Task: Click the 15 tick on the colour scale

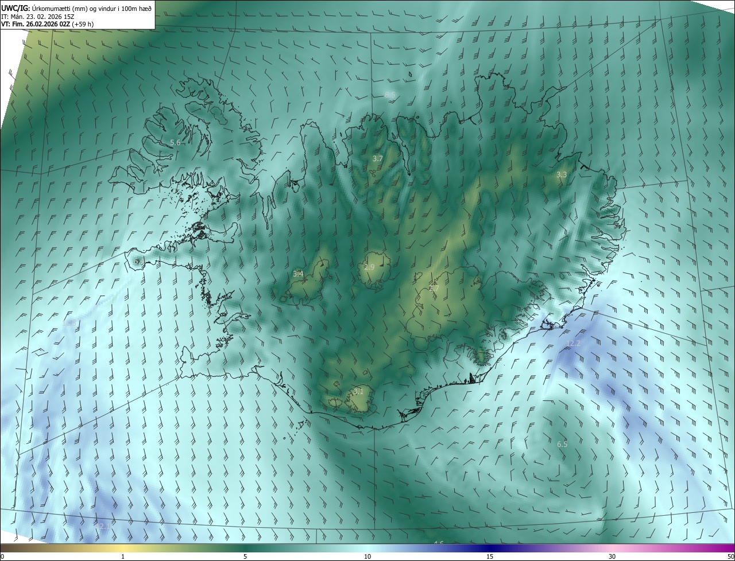Action: [490, 556]
